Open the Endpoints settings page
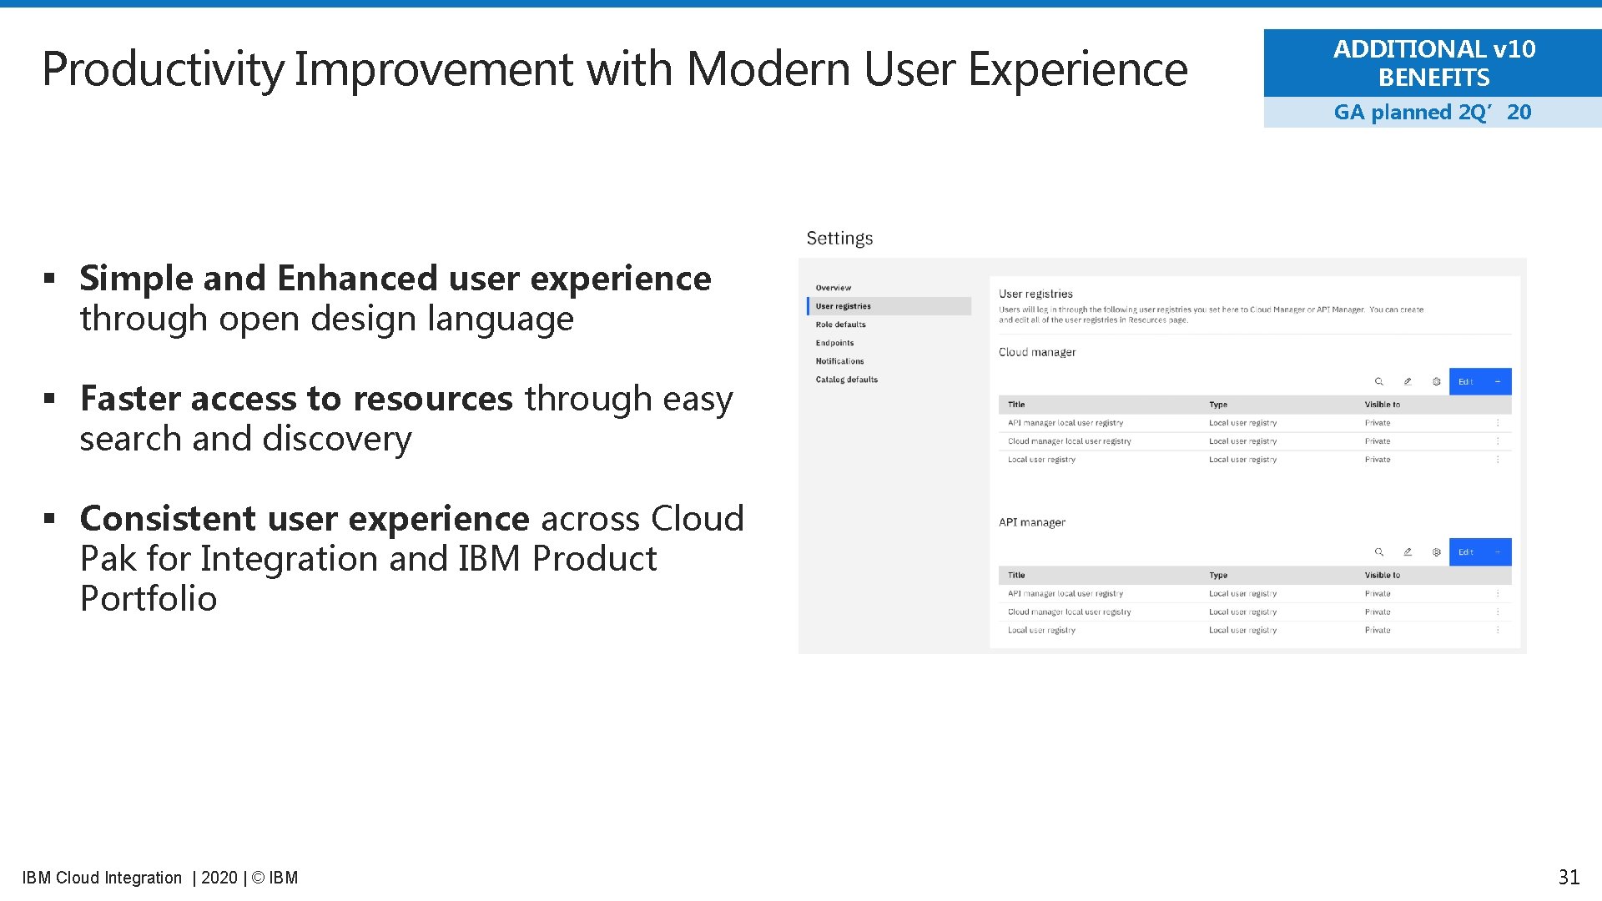The width and height of the screenshot is (1602, 901). pos(834,343)
